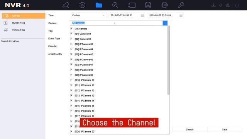This screenshot has height=139, width=247.
Task: Click the user account icon near power
Action: click(228, 5)
